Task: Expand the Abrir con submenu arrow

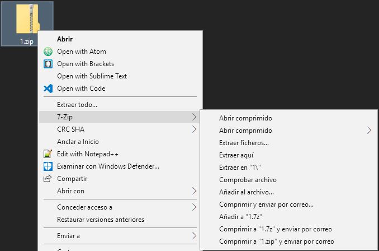Action: pyautogui.click(x=195, y=191)
